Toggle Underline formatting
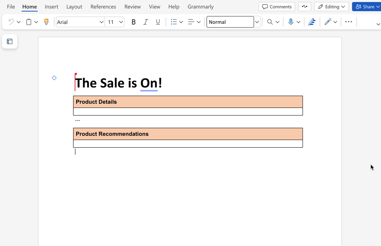The image size is (381, 246). [158, 22]
